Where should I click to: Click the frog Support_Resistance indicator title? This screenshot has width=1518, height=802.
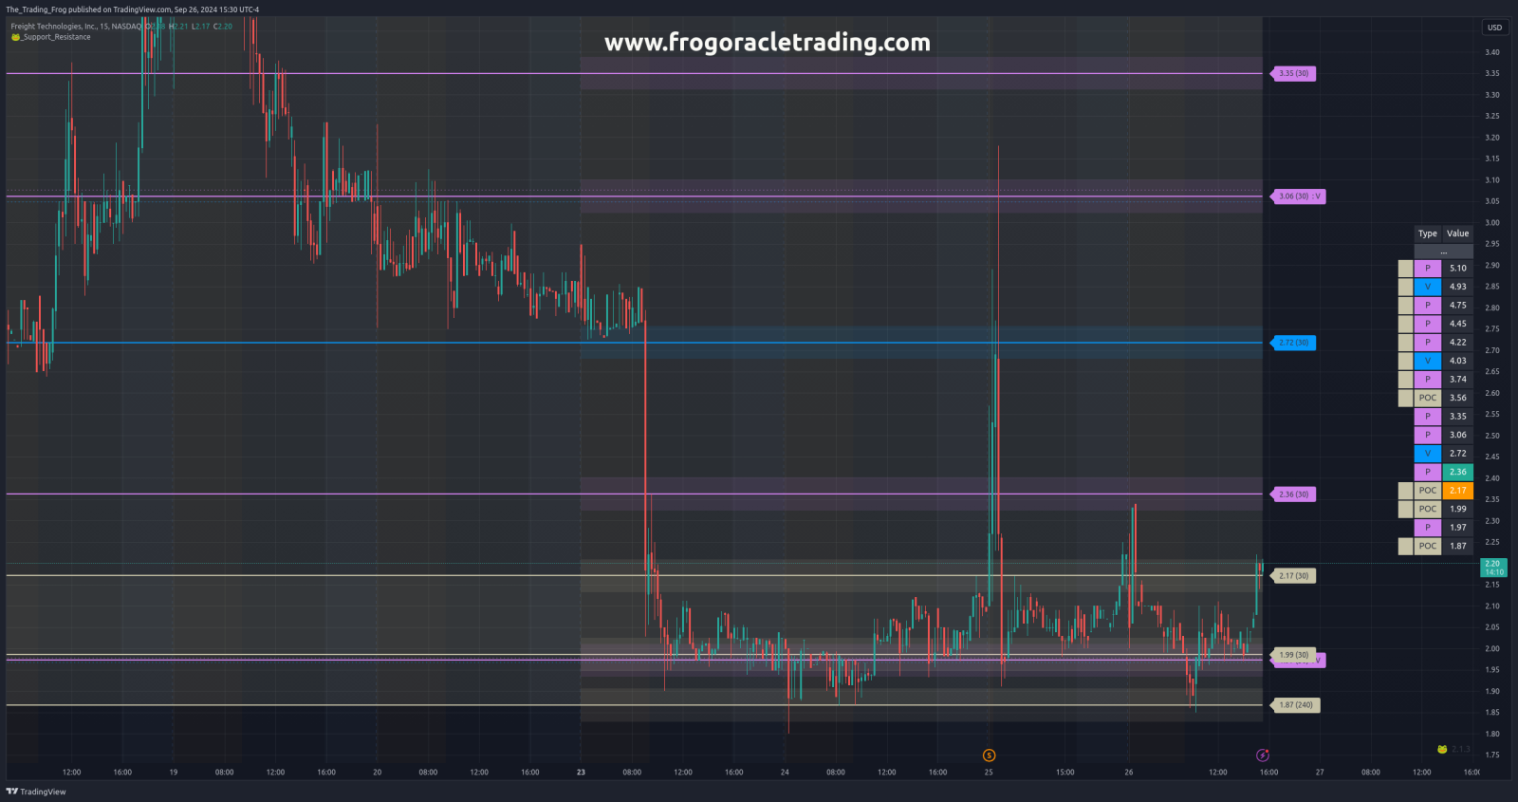pos(51,37)
